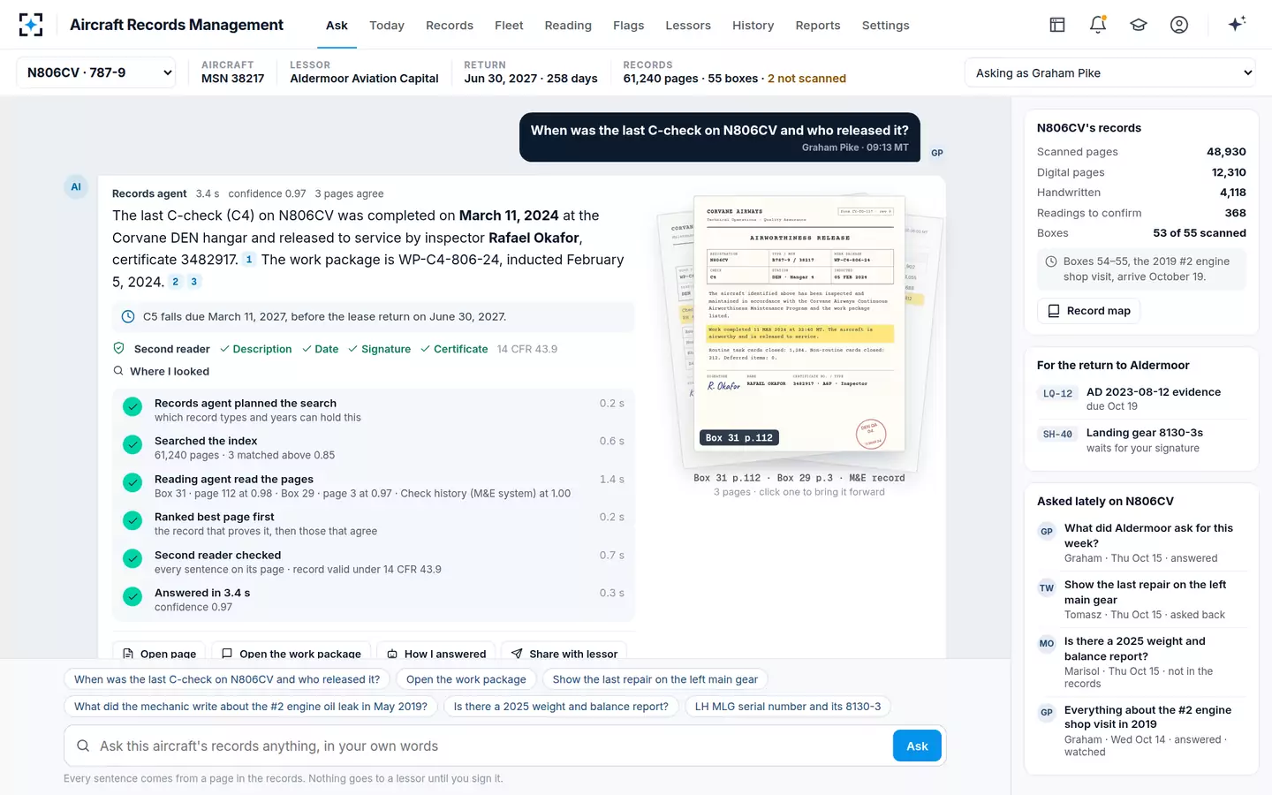Image resolution: width=1272 pixels, height=795 pixels.
Task: Open 'AD 2023-08-12 evidence' return item
Action: click(1141, 398)
